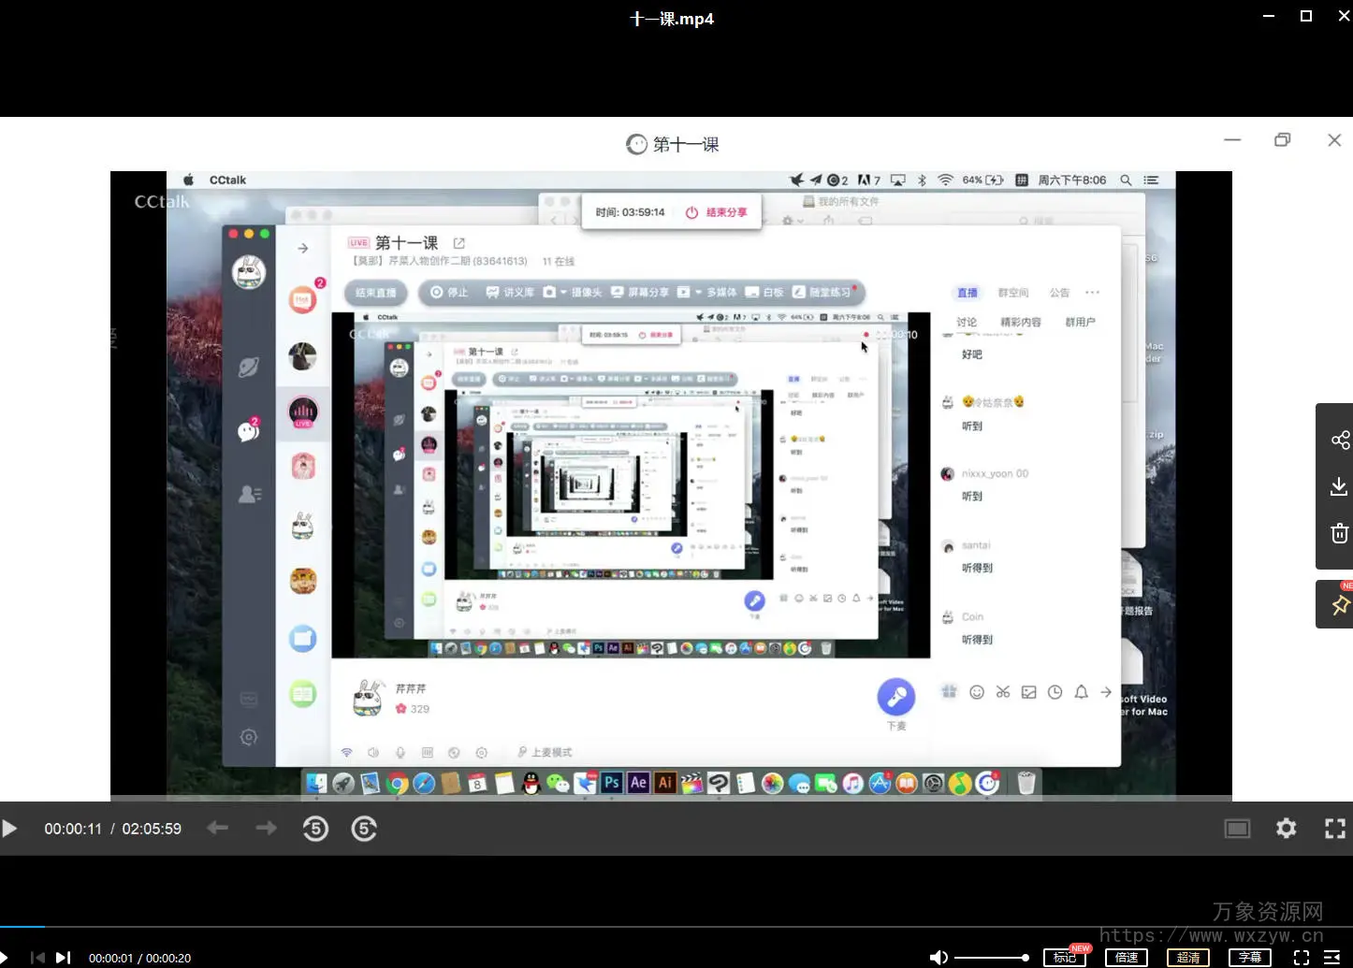The height and width of the screenshot is (968, 1353).
Task: Click the download icon in the right side panel
Action: [x=1339, y=486]
